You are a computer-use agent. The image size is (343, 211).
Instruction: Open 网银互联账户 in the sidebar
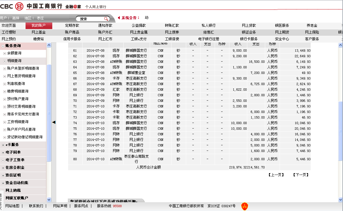[17, 198]
